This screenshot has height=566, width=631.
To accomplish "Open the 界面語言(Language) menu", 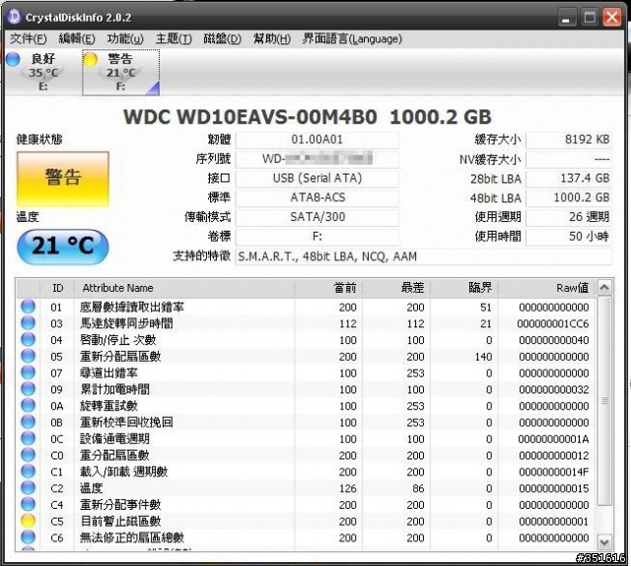I will [352, 38].
